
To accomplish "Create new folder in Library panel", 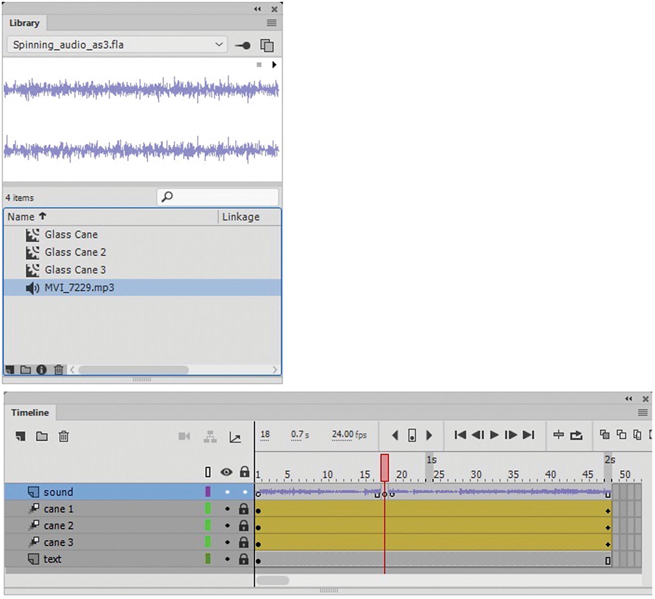I will 26,370.
